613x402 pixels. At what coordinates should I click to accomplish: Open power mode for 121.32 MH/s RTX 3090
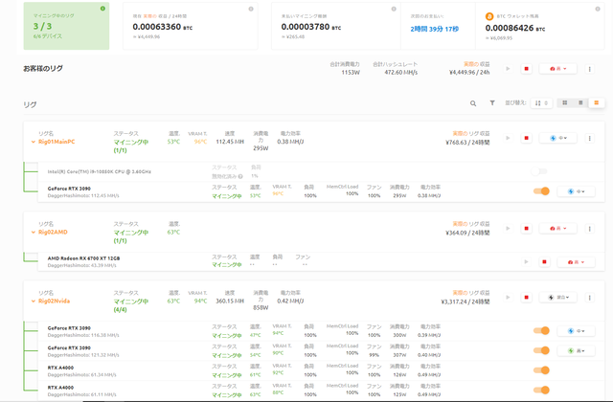577,351
